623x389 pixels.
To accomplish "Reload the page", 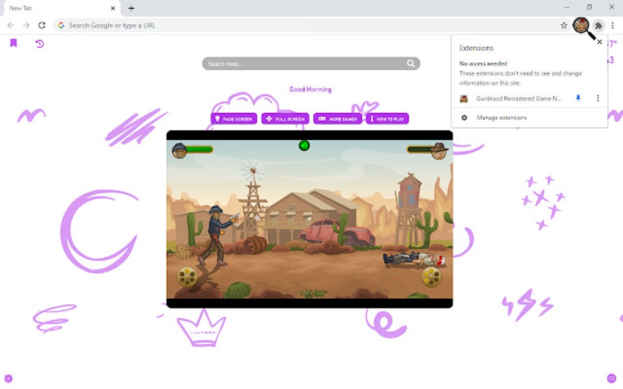I will click(42, 26).
